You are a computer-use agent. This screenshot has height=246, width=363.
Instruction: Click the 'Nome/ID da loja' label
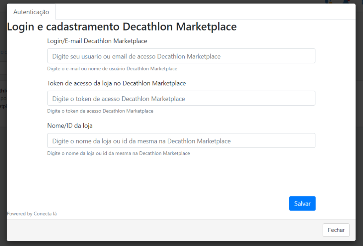click(70, 126)
